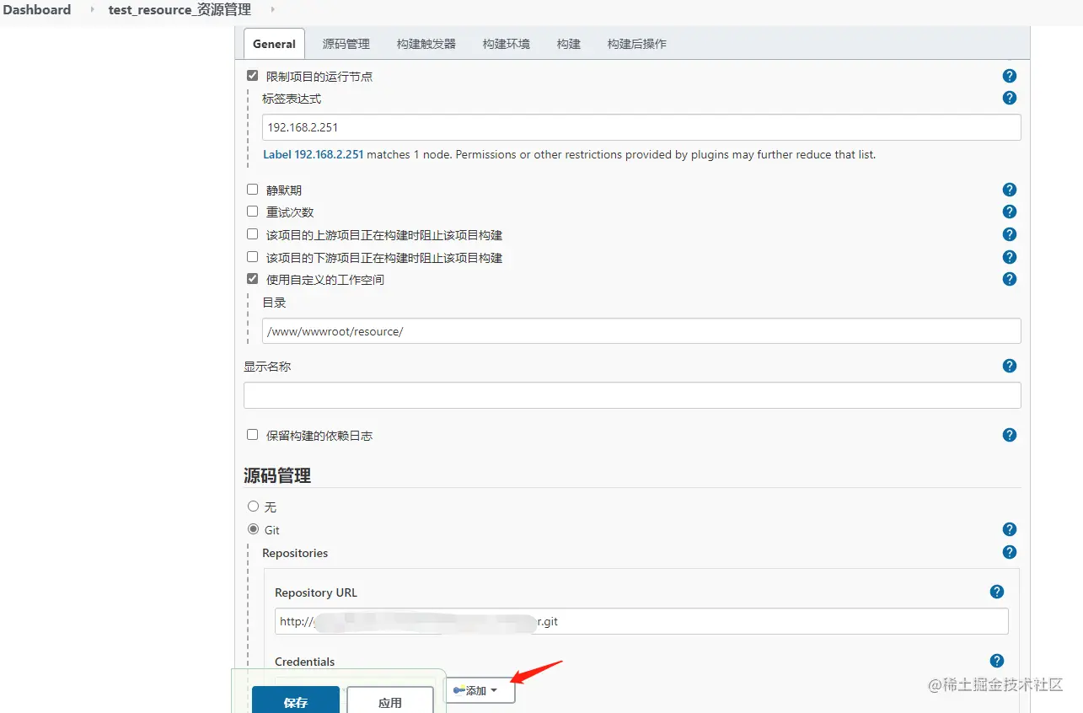Check 该项目的下游项目正在构建时阻止该项目构建
Image resolution: width=1083 pixels, height=713 pixels.
click(x=252, y=257)
